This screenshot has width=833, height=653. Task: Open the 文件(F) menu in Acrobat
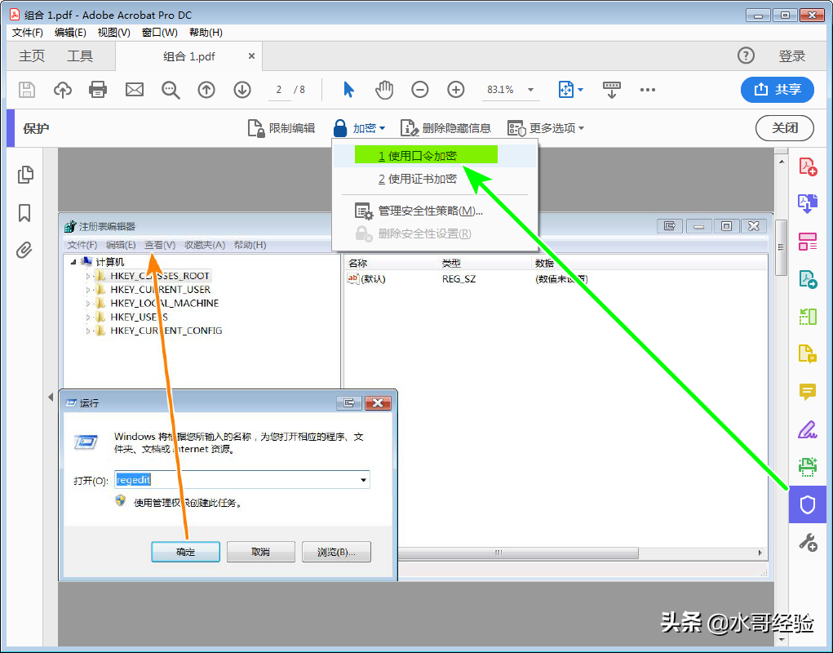[x=28, y=33]
